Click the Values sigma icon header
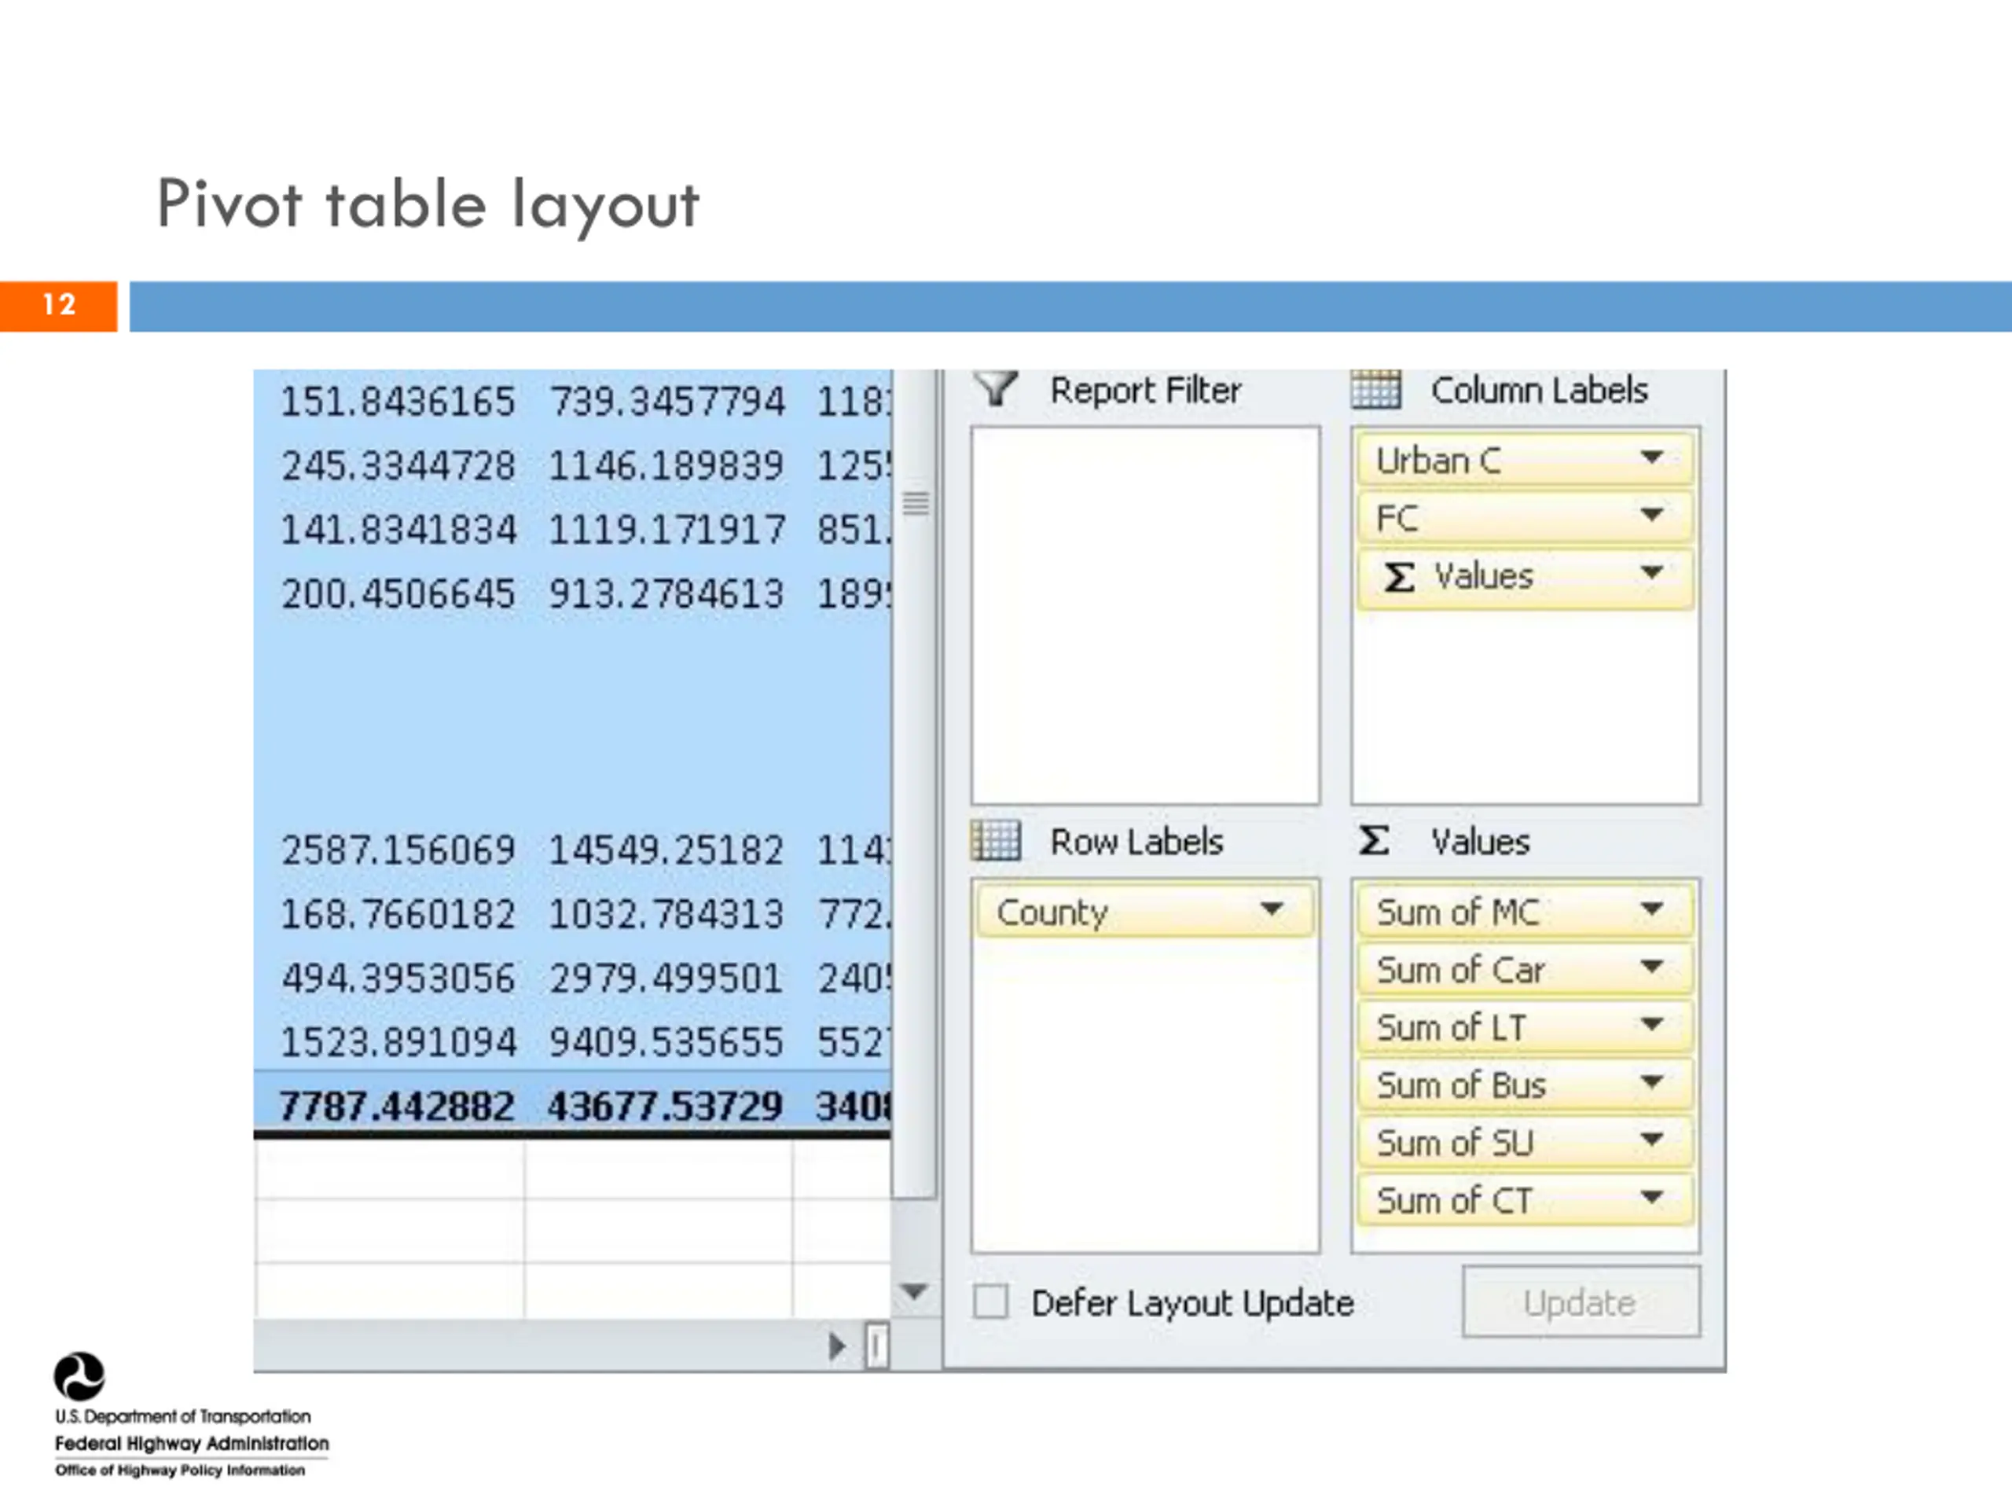This screenshot has width=2012, height=1509. coord(1374,840)
